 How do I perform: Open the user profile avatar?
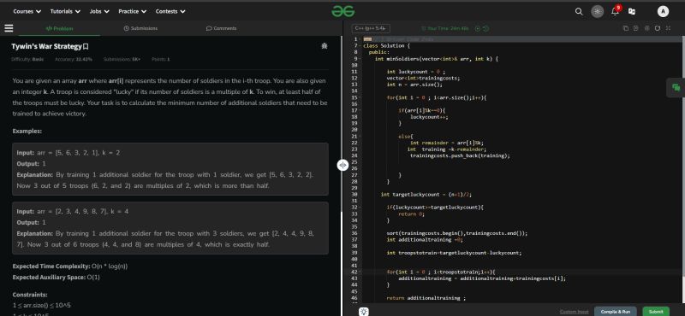point(663,12)
